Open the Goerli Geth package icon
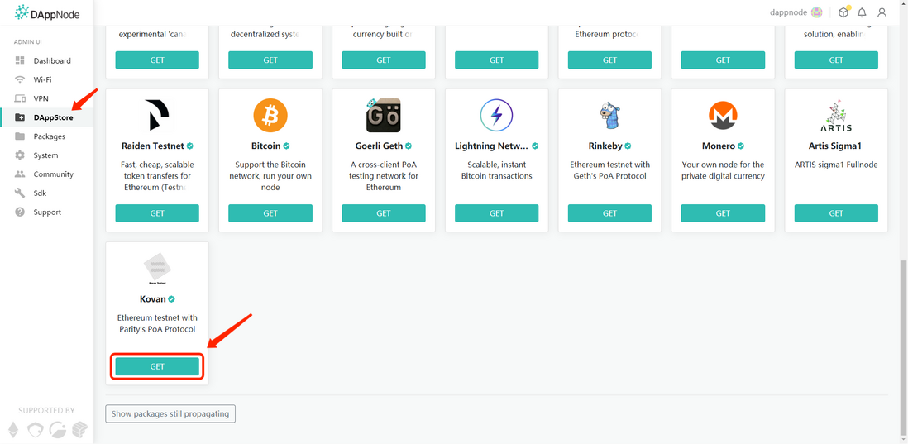Viewport: 908px width, 444px height. point(384,115)
